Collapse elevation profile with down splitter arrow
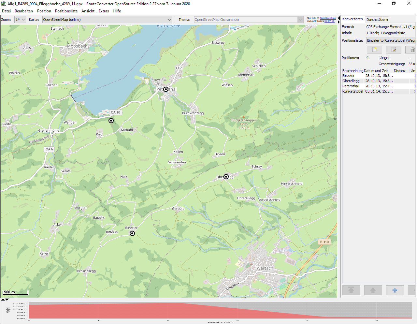Image resolution: width=417 pixels, height=324 pixels. tap(7, 299)
